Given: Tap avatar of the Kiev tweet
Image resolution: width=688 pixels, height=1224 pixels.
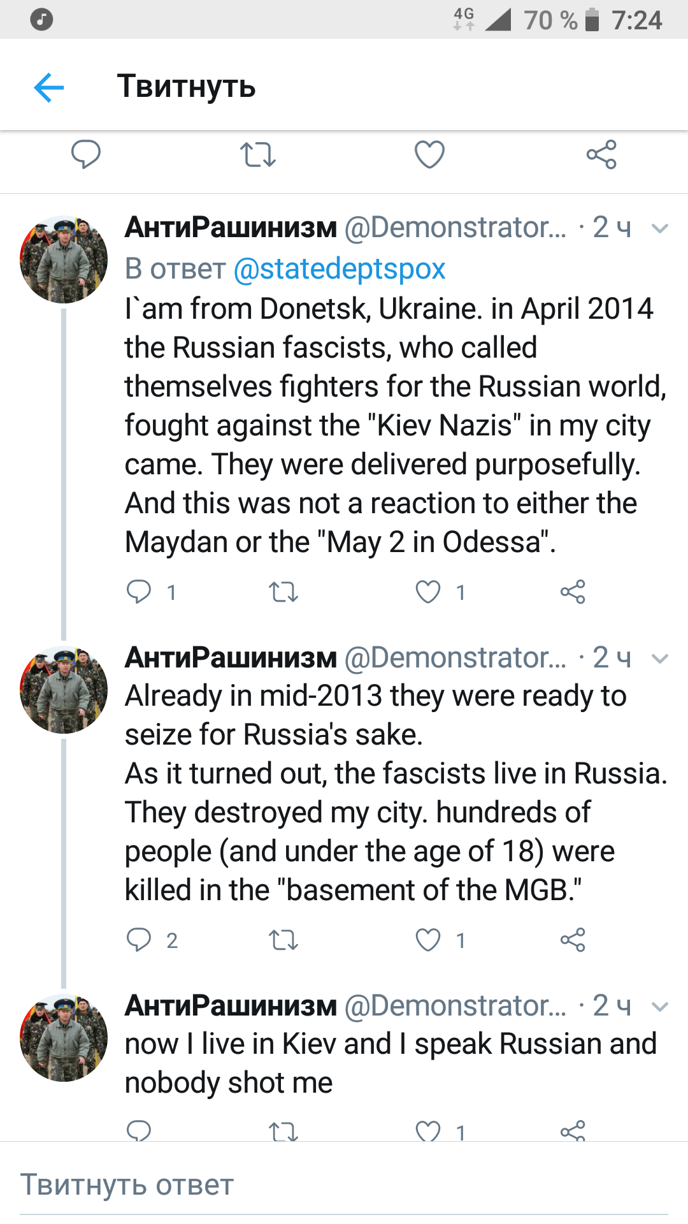Looking at the screenshot, I should [64, 1037].
